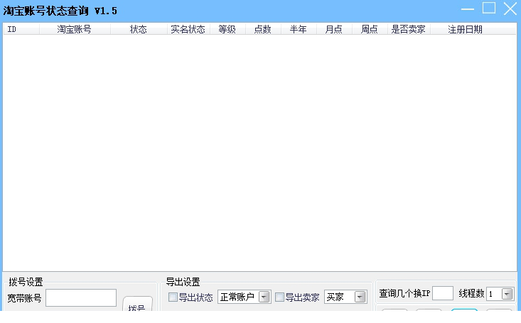Click the 查询几个换IP input box
The height and width of the screenshot is (323, 521).
[443, 293]
